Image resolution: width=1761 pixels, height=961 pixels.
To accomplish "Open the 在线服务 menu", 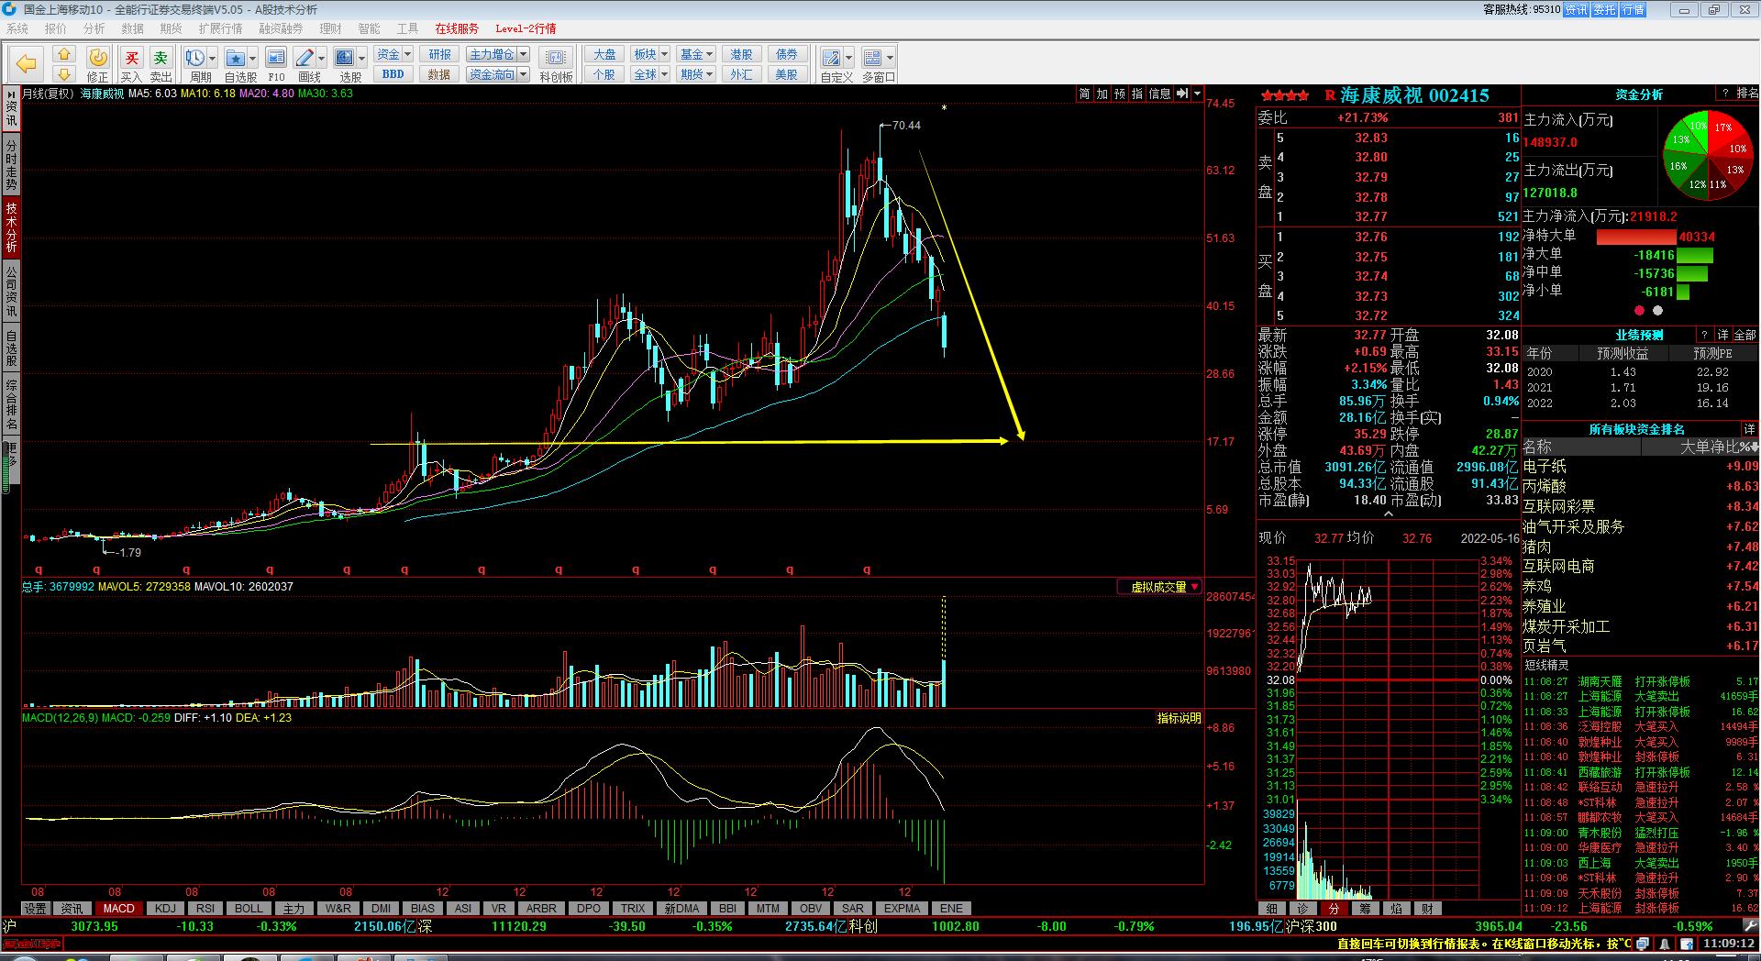I will point(457,28).
